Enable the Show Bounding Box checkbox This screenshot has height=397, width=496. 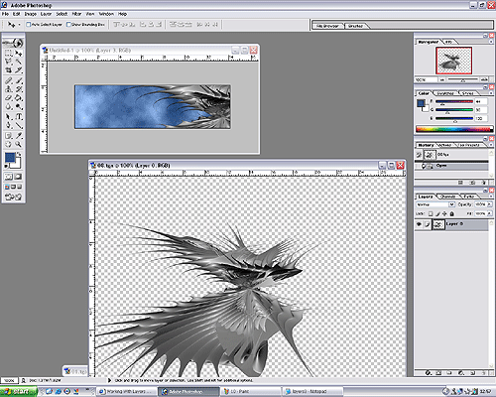pos(68,24)
